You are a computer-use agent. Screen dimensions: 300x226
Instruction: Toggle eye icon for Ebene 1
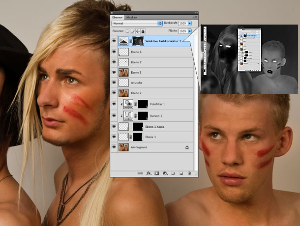tap(114, 137)
